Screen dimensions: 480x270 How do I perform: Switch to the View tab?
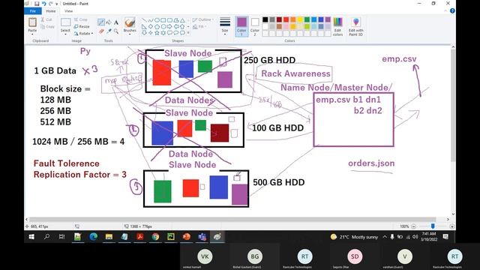point(68,11)
